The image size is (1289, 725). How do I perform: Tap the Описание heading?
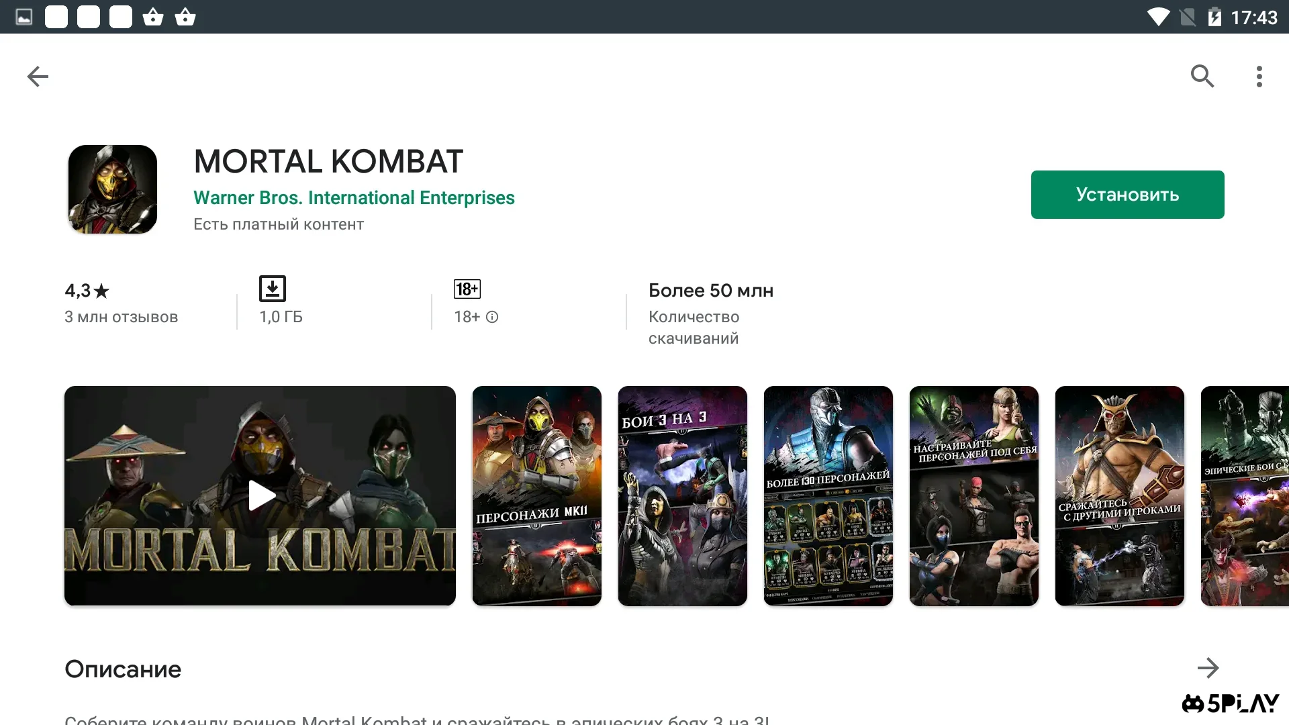123,669
